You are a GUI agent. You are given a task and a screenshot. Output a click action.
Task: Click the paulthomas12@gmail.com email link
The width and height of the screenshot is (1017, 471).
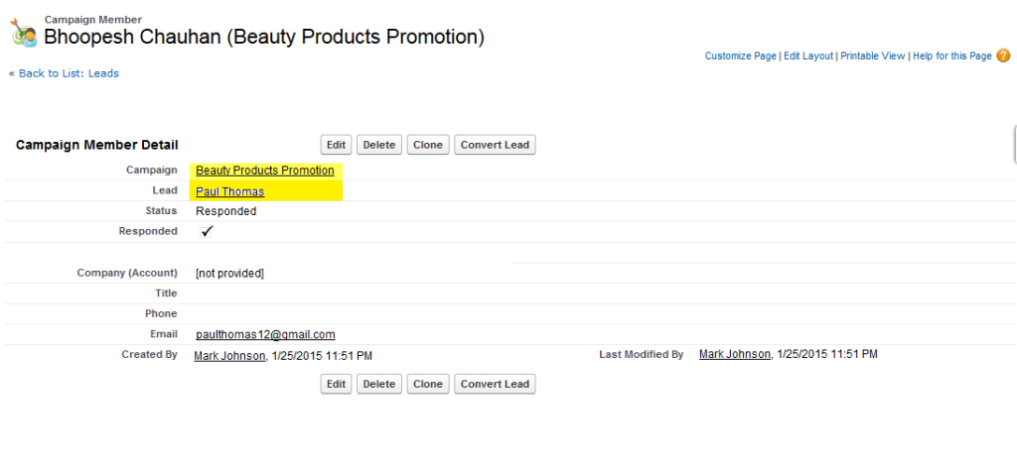click(265, 334)
